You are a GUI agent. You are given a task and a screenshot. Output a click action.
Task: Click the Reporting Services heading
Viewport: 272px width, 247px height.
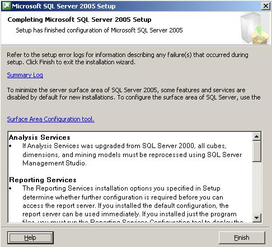pos(43,180)
